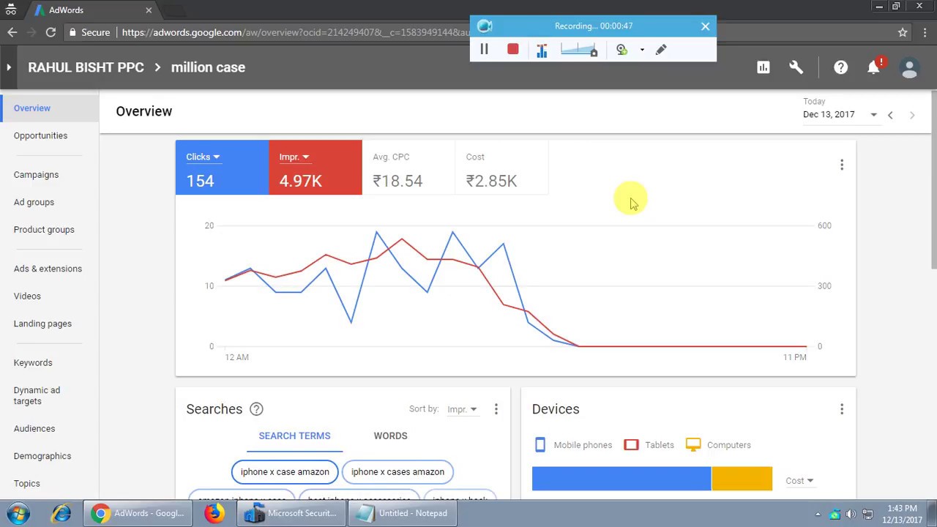Open the notifications bell
This screenshot has width=937, height=527.
873,67
